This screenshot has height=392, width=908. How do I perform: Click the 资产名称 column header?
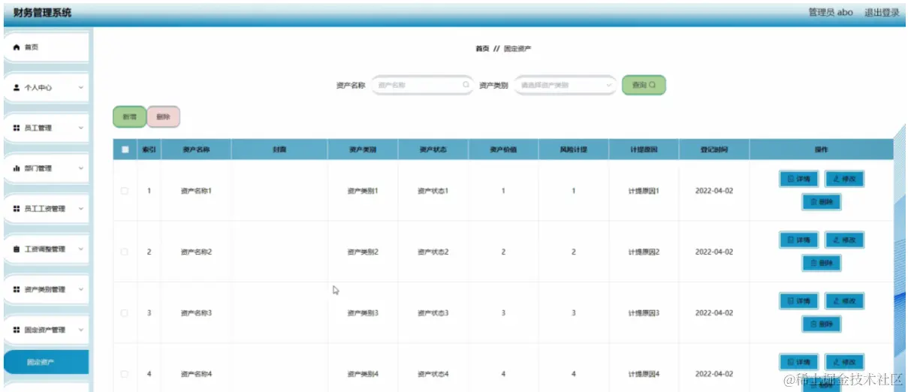click(196, 149)
